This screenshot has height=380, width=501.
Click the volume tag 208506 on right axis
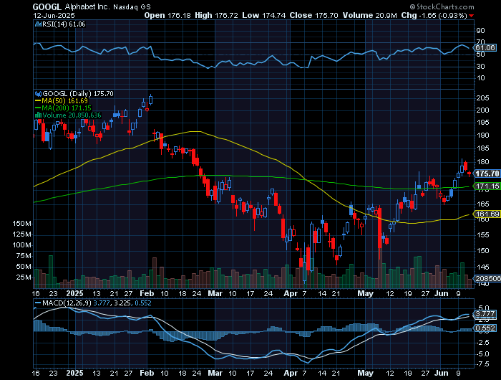[488, 278]
